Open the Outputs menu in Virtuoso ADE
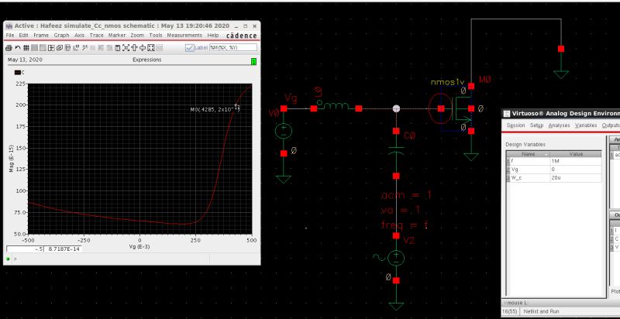This screenshot has height=319, width=620. [611, 125]
